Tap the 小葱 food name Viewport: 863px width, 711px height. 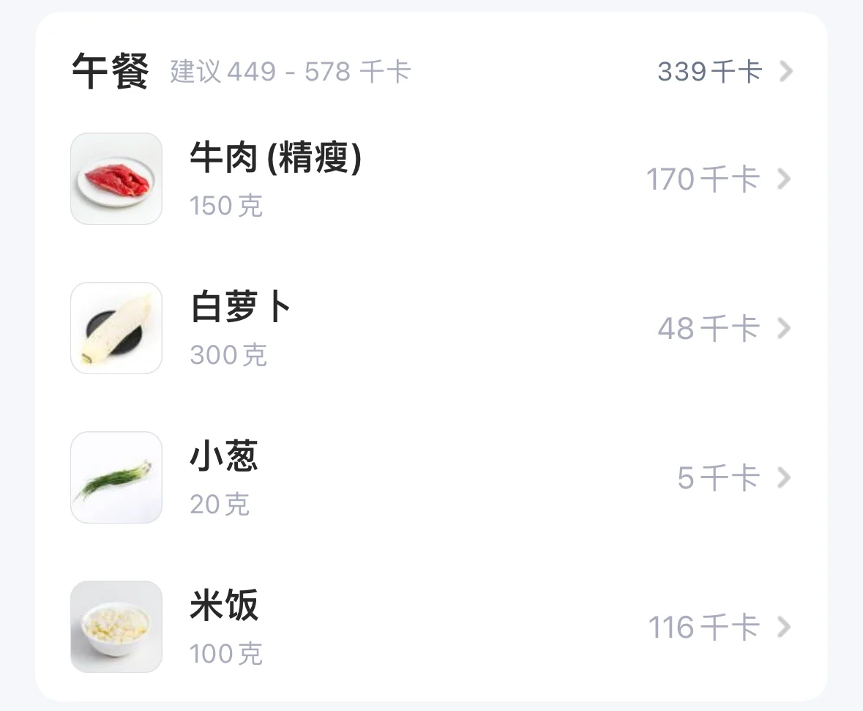224,456
